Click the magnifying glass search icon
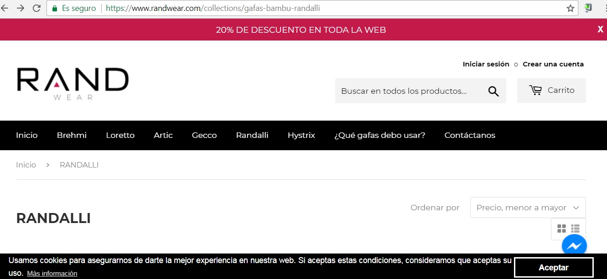Screen dimensions: 607x279 [493, 91]
